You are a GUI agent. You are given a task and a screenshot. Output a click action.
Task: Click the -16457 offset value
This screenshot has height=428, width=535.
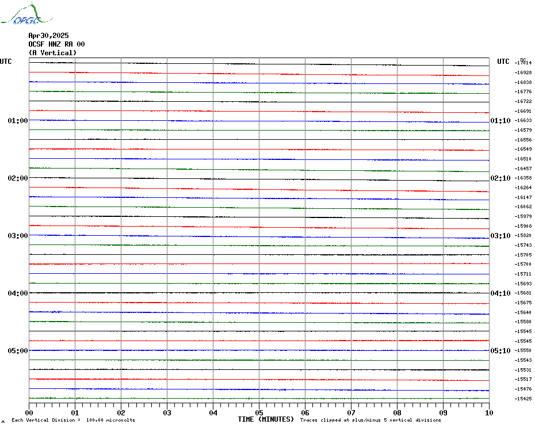(x=523, y=169)
